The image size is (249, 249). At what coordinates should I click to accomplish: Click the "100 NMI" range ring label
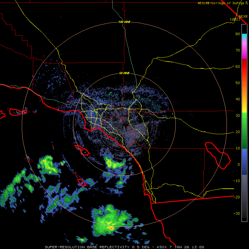point(124,22)
